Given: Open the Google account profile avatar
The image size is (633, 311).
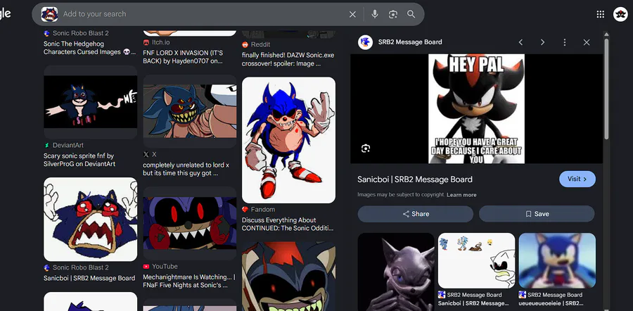Looking at the screenshot, I should coord(620,14).
